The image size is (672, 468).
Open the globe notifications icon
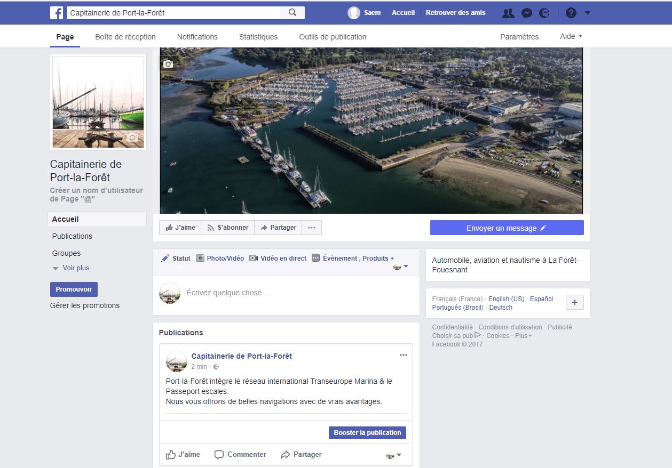click(544, 13)
